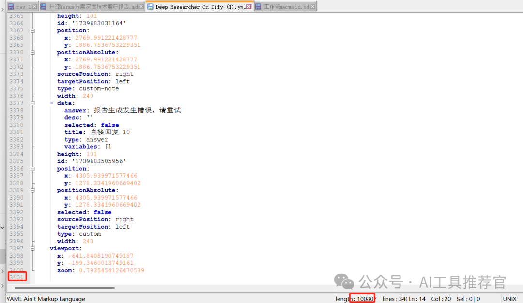Click the left-edge down chevron arrow
The width and height of the screenshot is (523, 303).
pos(2,228)
